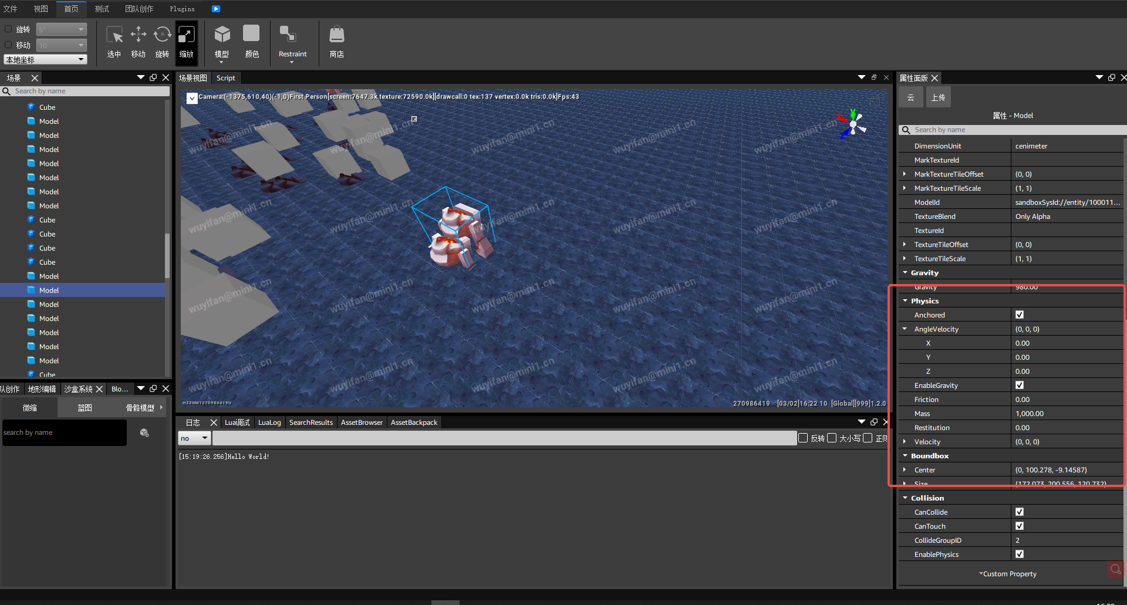Open the 模型 (model) tool
Screen dimensions: 1127x605
point(222,42)
